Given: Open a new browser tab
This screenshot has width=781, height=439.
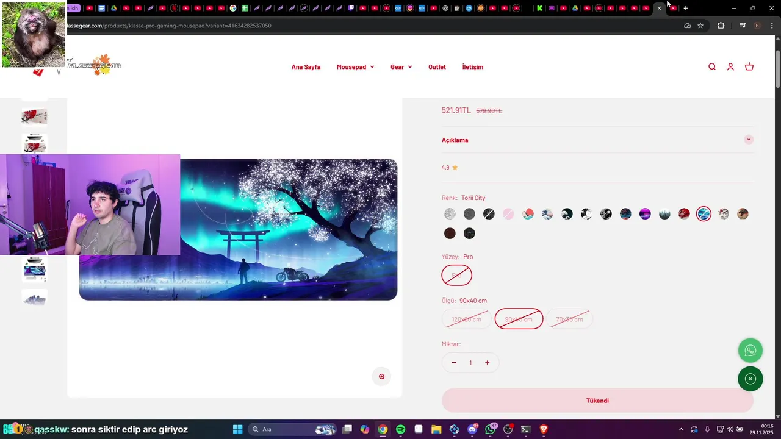Looking at the screenshot, I should pyautogui.click(x=686, y=8).
